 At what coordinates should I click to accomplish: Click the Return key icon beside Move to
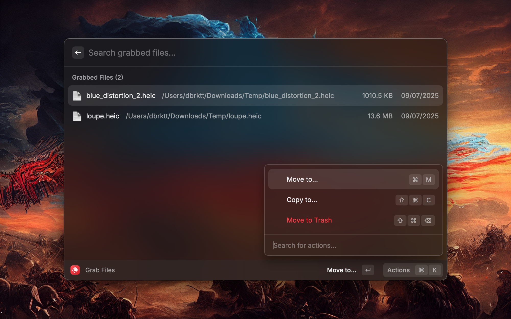[x=368, y=270]
